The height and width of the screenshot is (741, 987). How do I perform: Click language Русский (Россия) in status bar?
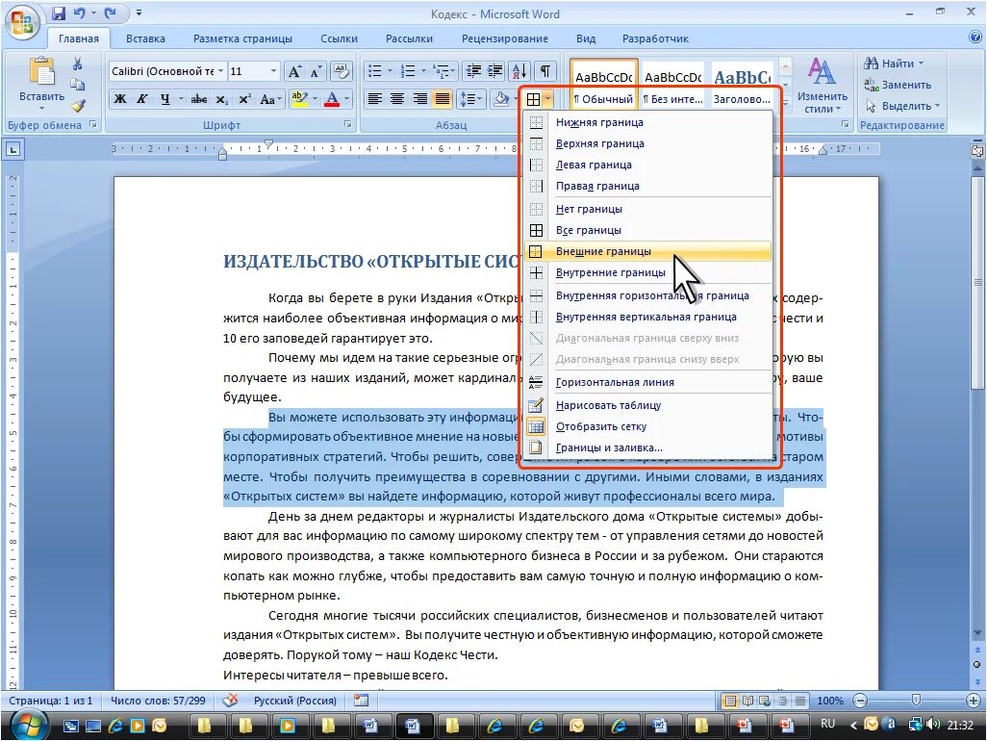(x=294, y=700)
